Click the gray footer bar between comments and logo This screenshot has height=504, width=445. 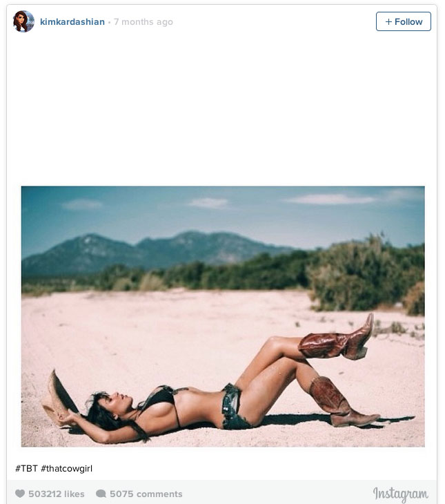click(277, 494)
